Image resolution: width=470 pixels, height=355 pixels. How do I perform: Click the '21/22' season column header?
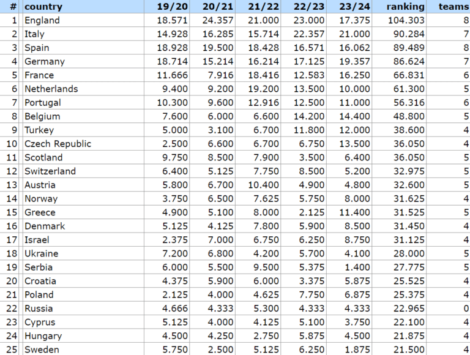(x=264, y=7)
